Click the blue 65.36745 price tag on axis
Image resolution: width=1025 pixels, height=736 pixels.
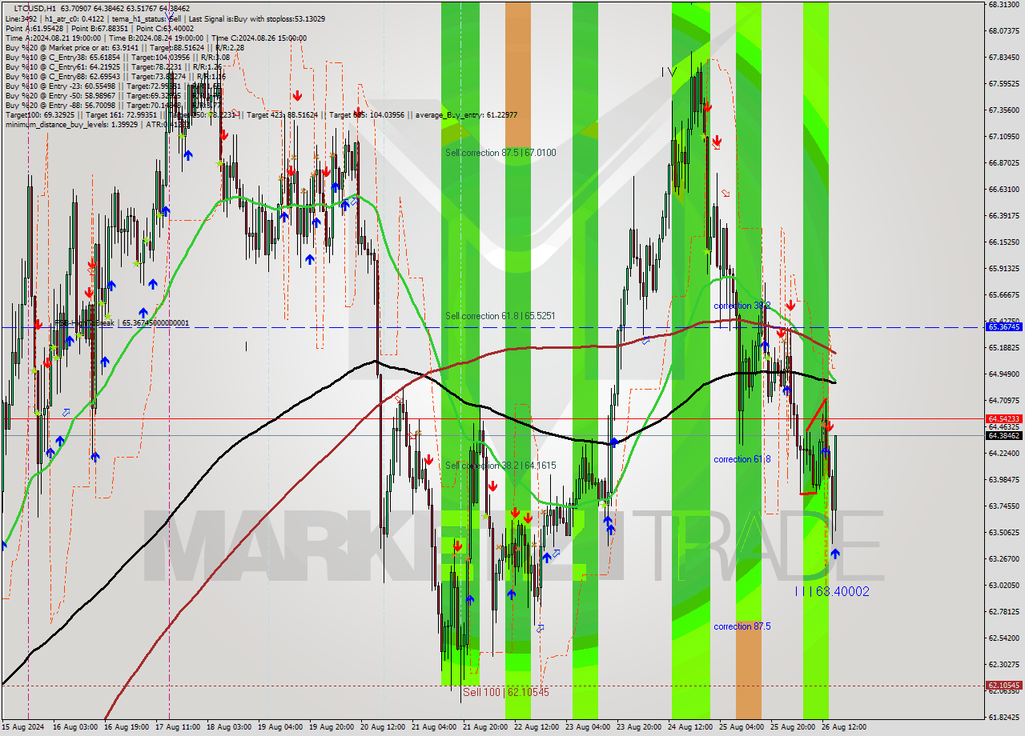coord(1004,326)
